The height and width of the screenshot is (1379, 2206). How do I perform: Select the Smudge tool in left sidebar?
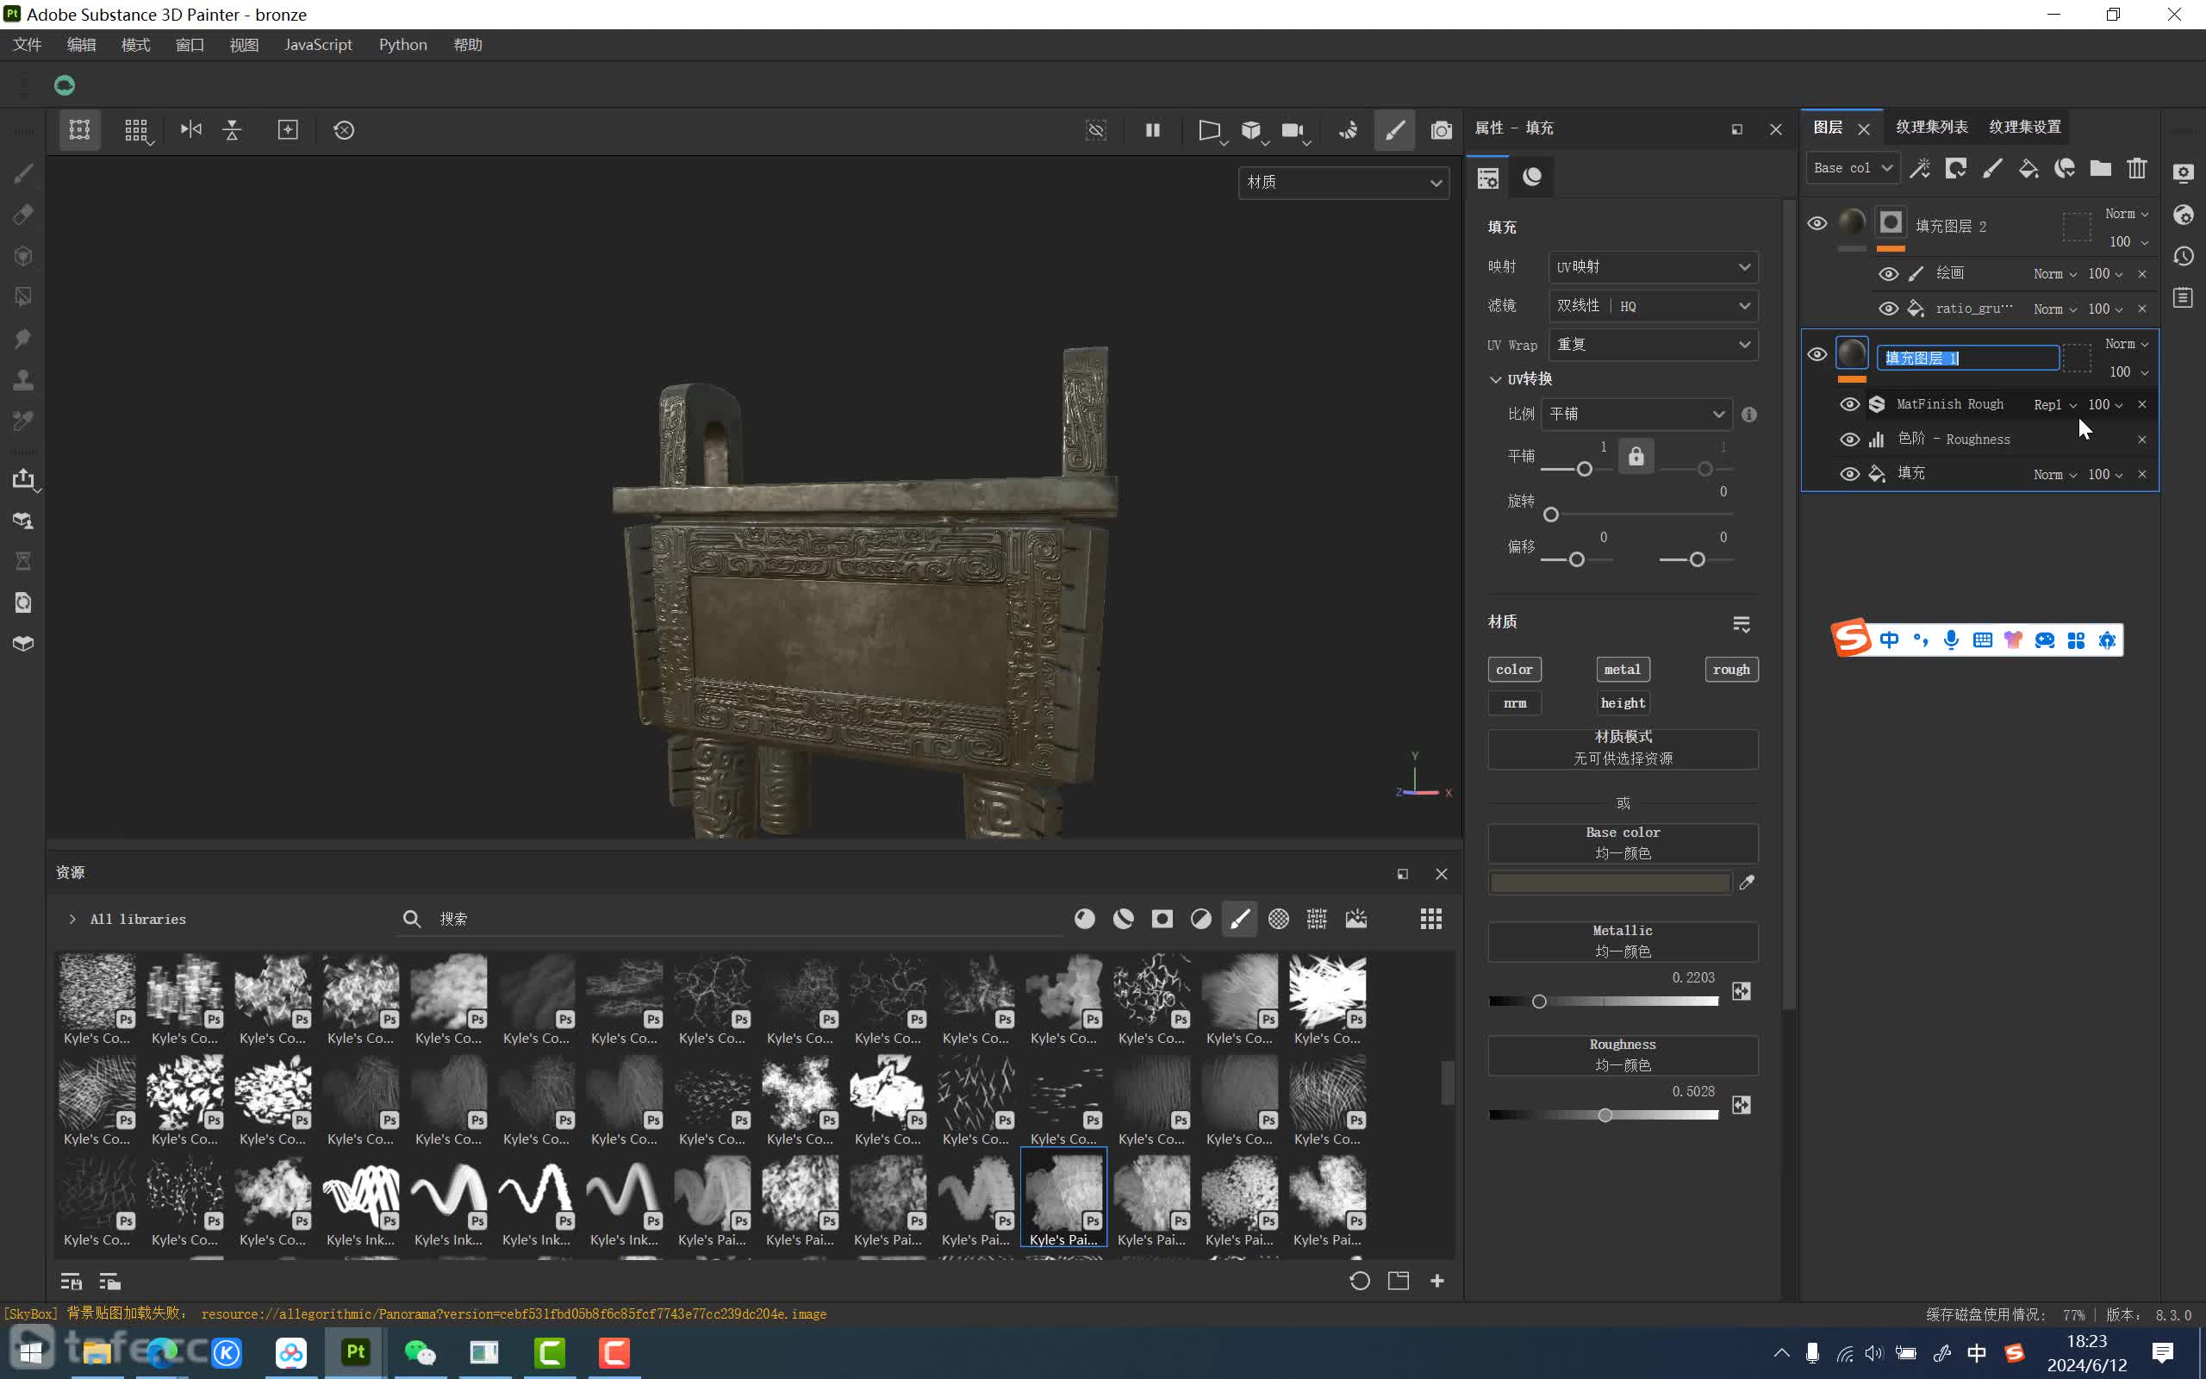coord(24,339)
